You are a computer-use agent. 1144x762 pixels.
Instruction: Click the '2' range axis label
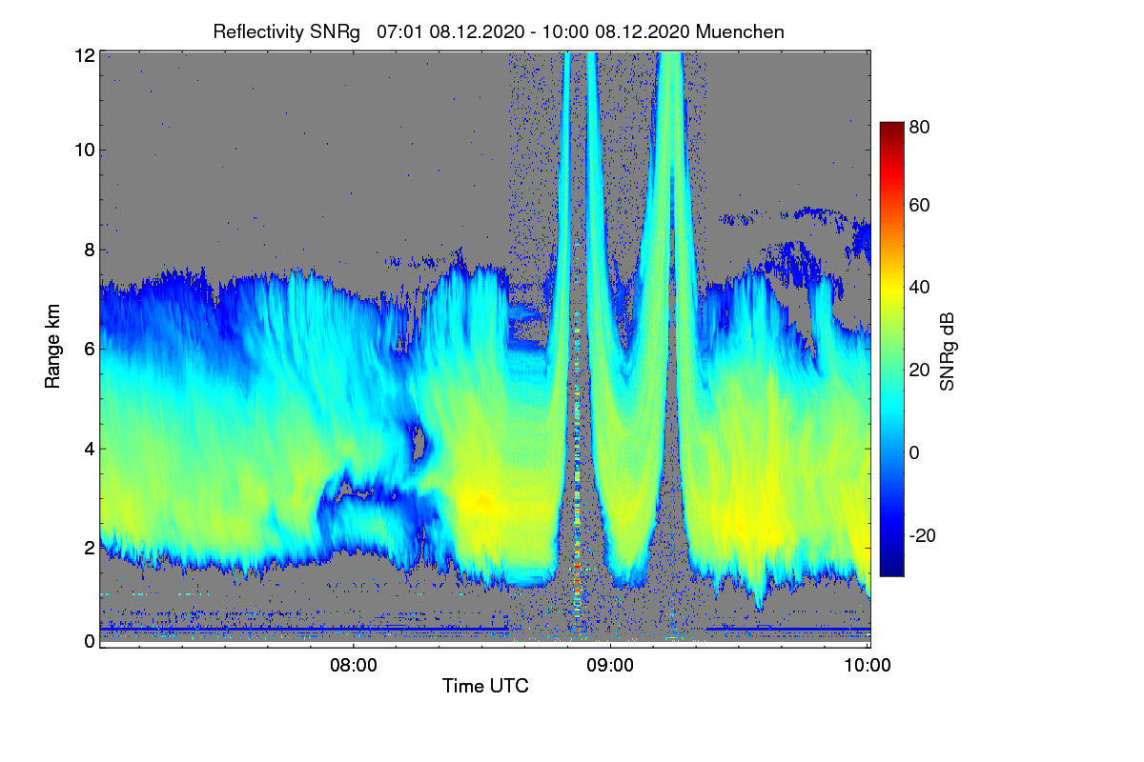[x=90, y=548]
